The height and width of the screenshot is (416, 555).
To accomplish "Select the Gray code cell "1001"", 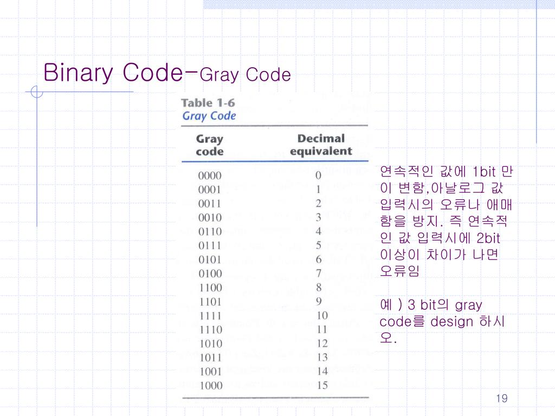I will 211,372.
